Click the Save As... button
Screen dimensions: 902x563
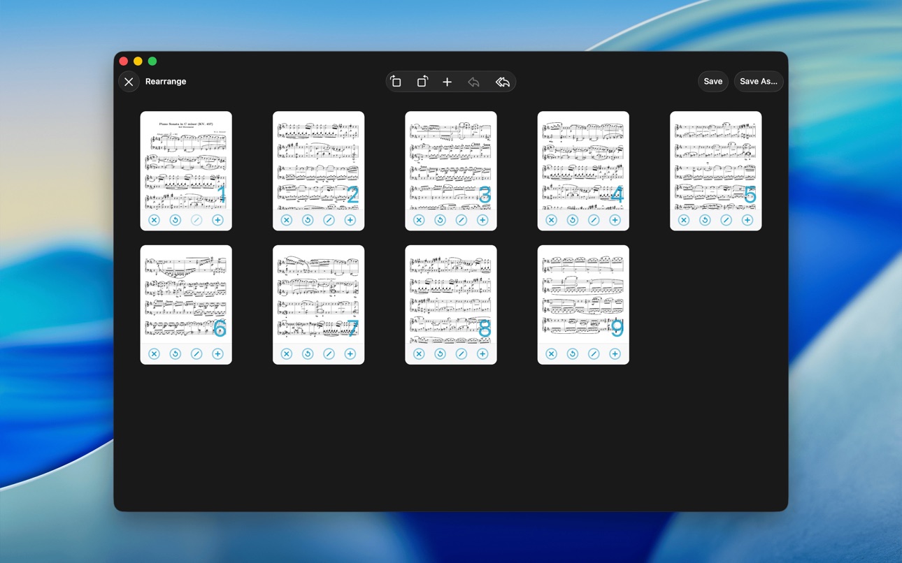(x=759, y=82)
